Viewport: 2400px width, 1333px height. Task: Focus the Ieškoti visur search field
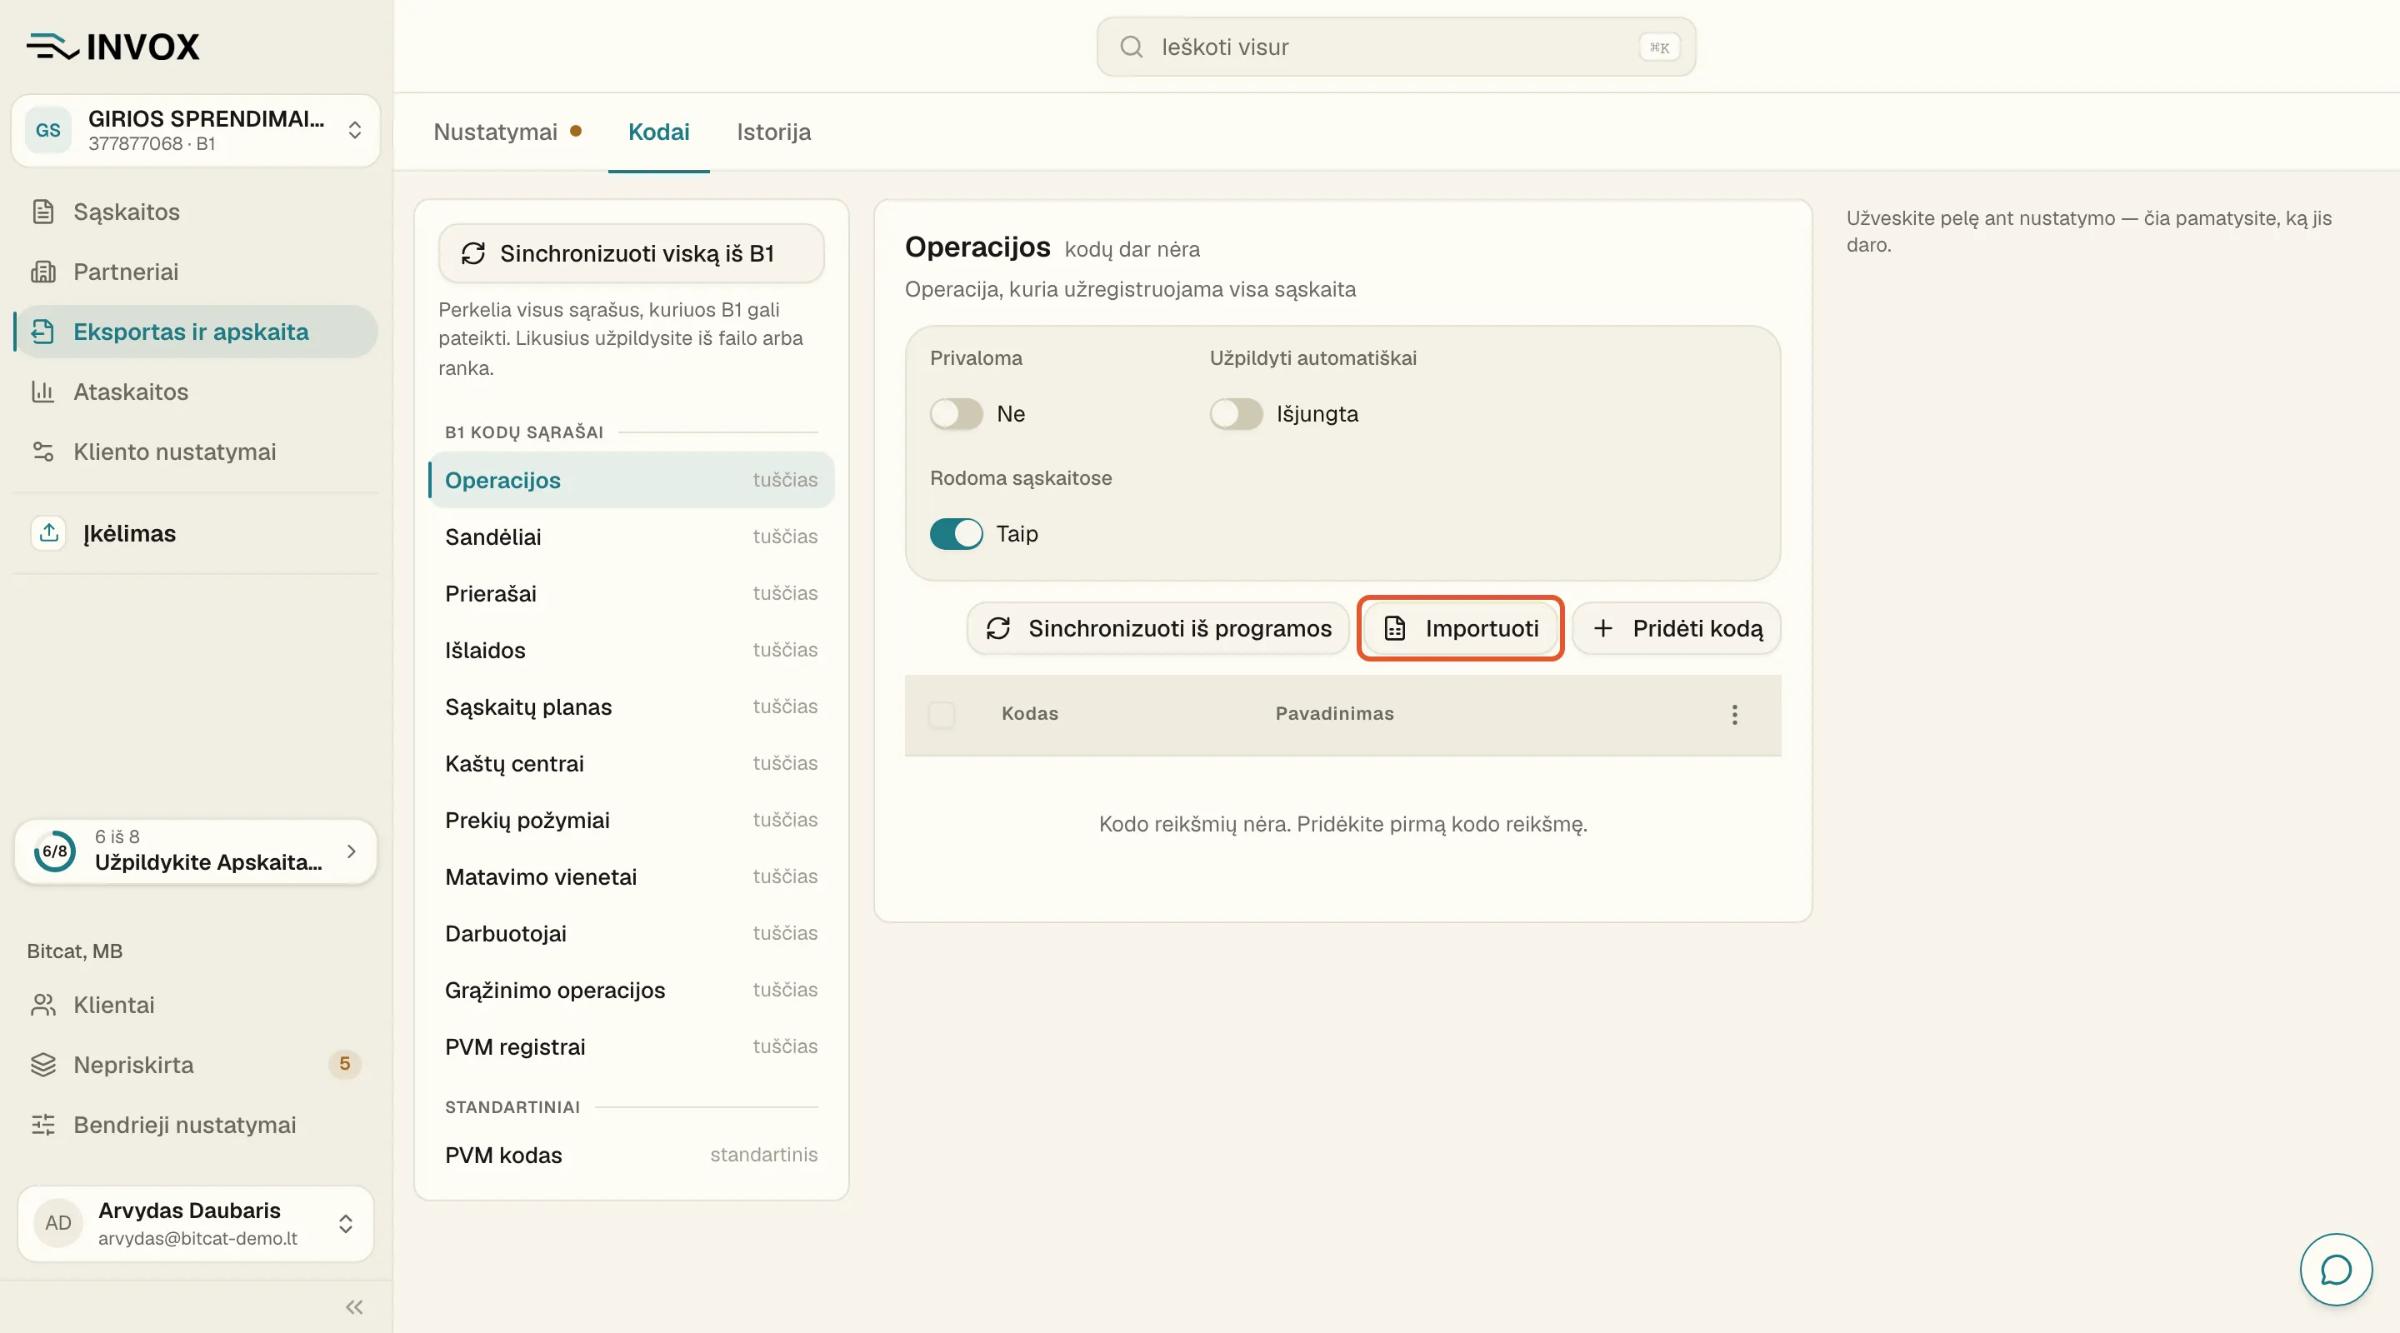point(1396,47)
